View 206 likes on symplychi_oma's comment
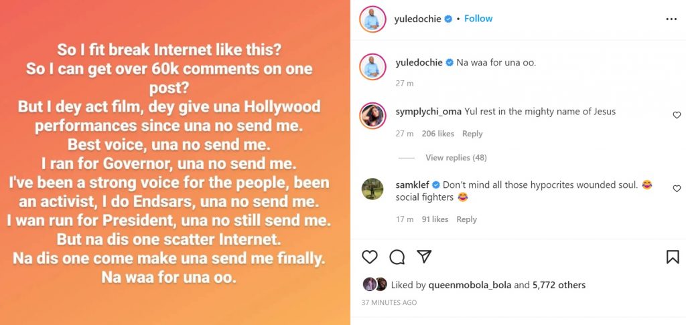 click(x=437, y=134)
